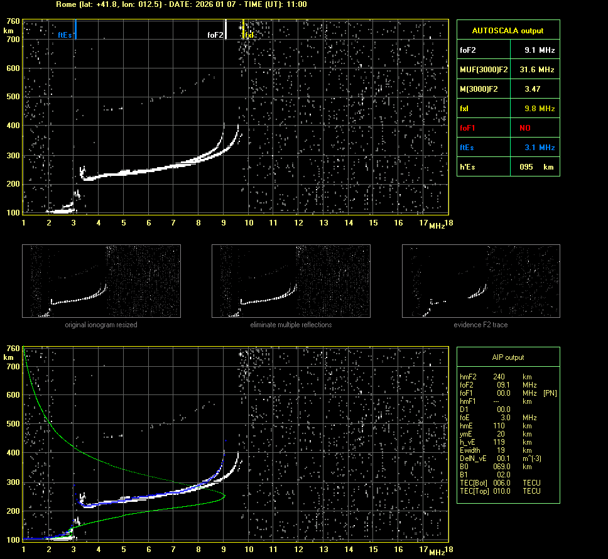This screenshot has height=559, width=608.
Task: Open the 'evidence F2 trace' thumbnail
Action: click(x=480, y=281)
